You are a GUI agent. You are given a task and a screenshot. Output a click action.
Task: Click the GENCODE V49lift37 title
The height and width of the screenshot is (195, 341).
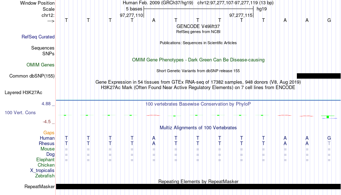[x=198, y=26]
